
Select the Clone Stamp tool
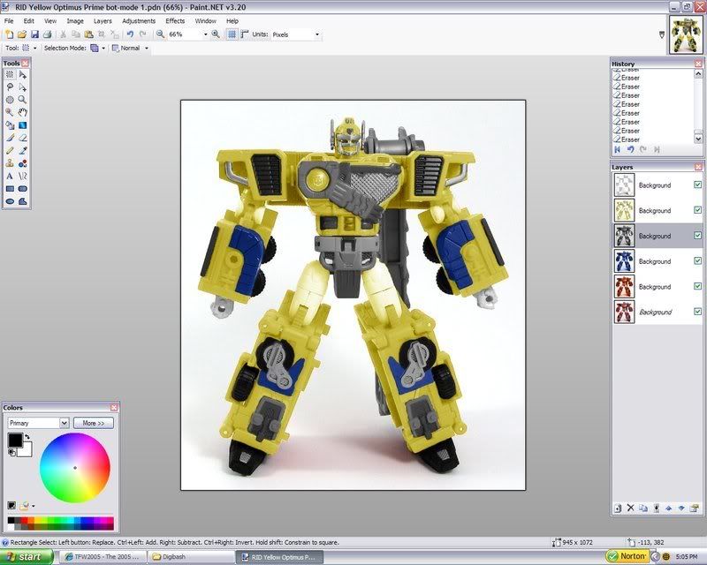[x=10, y=163]
